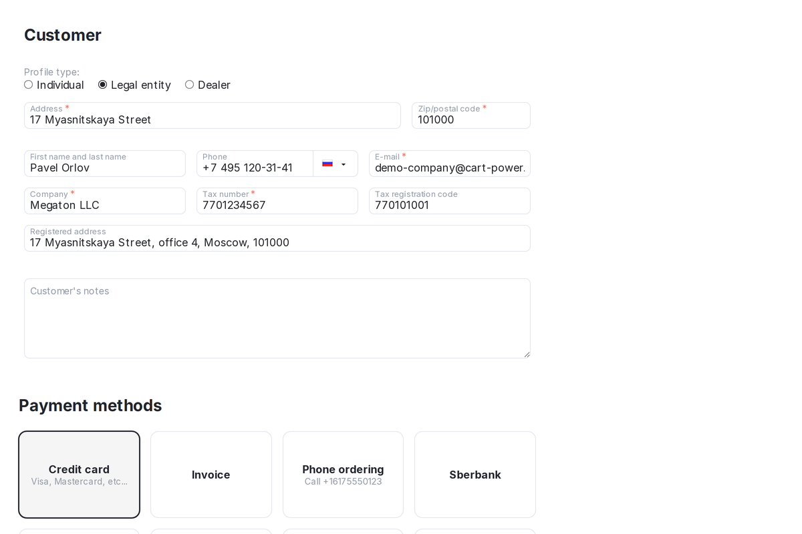802x534 pixels.
Task: Focus the Address field
Action: point(213,115)
